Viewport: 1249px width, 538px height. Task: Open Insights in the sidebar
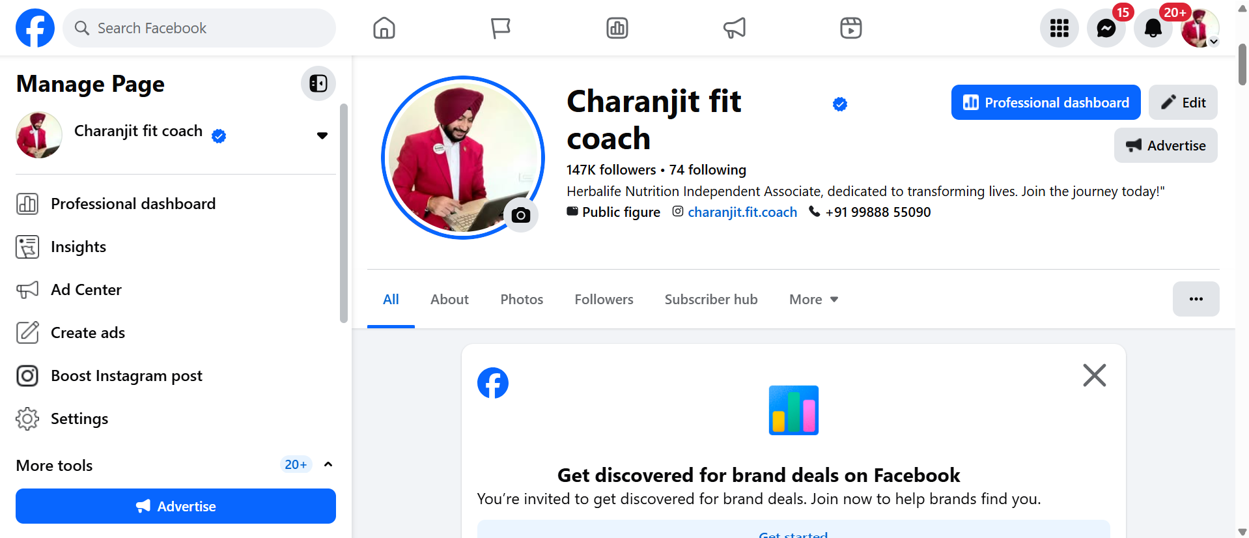tap(78, 247)
